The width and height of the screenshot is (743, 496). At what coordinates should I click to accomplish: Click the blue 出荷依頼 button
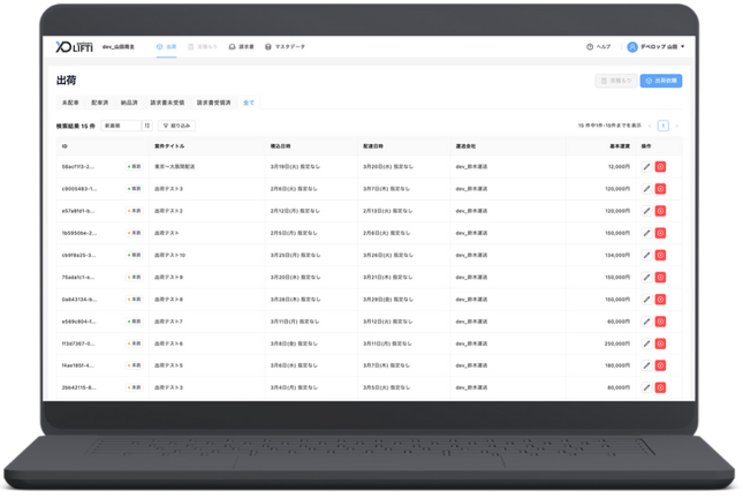tap(661, 81)
